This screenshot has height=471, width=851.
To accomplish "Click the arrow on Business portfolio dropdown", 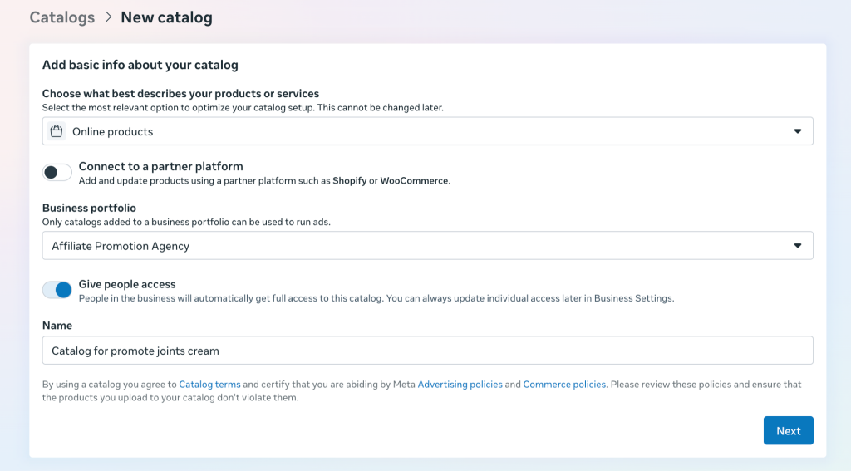I will pyautogui.click(x=797, y=246).
